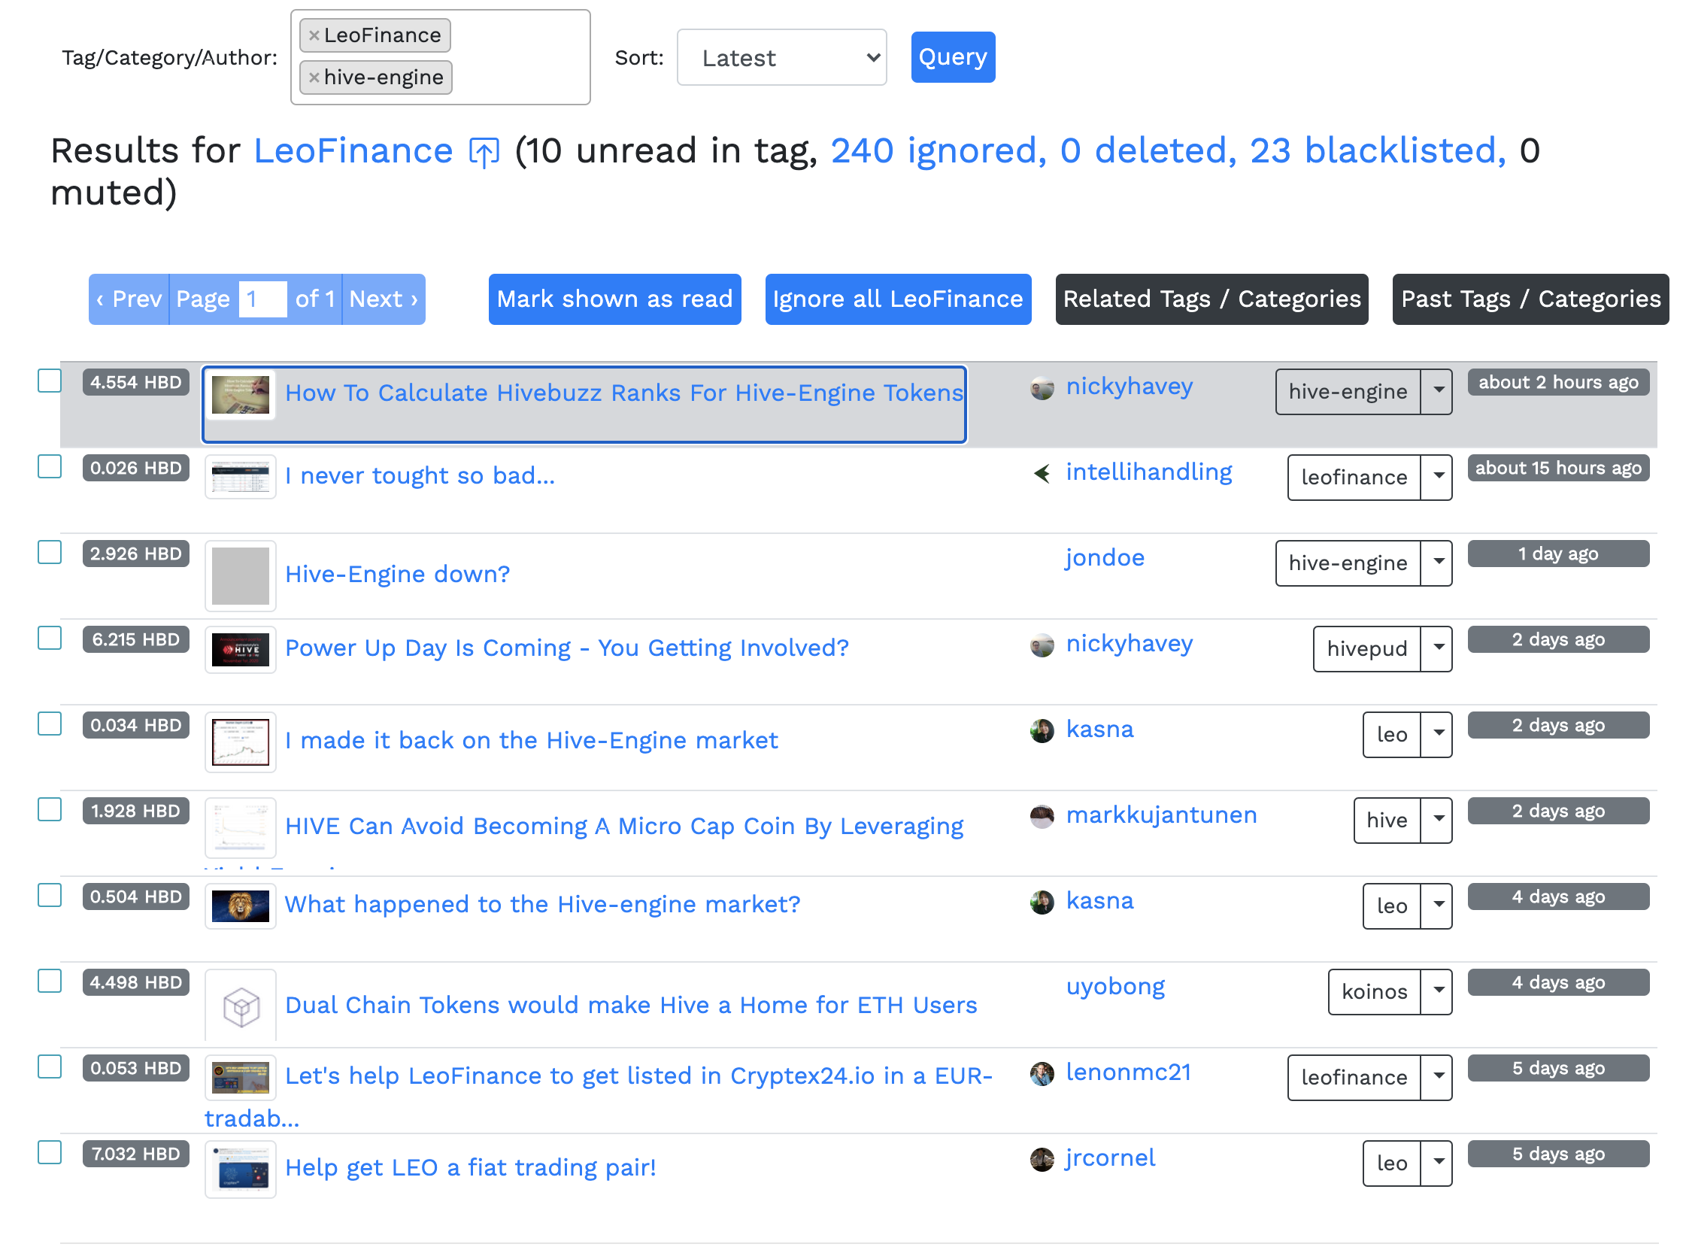Screen dimensions: 1683x1253
Task: Click nickyhavey avatar beside the Hivebuzz Ranks post
Action: click(1042, 387)
